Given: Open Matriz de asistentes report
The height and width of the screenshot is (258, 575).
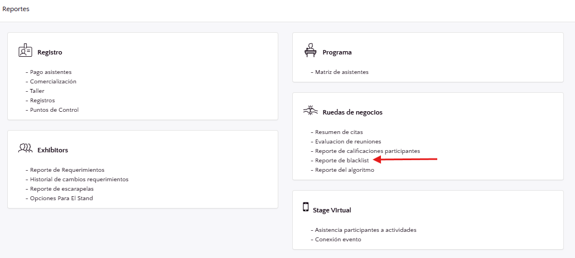Looking at the screenshot, I should pos(342,72).
